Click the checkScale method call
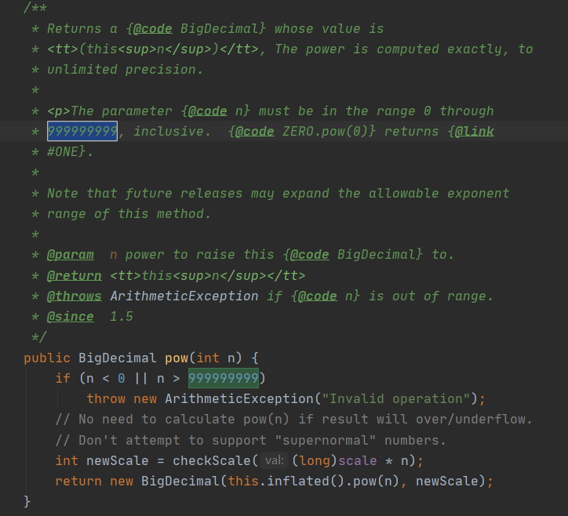 (x=212, y=460)
